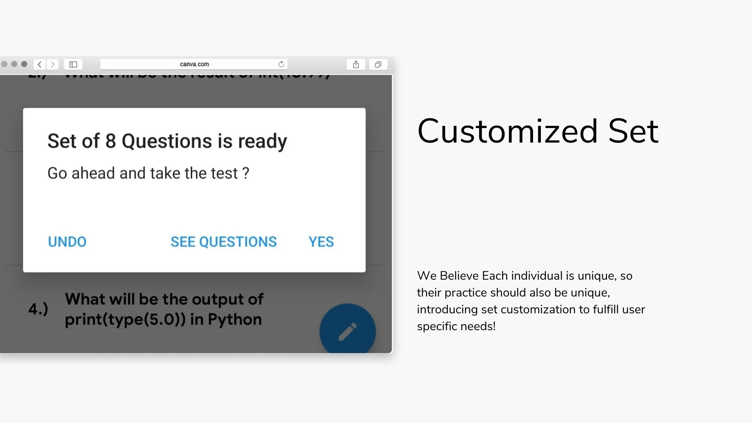
Task: Click the green fullscreen window dot
Action: tap(24, 64)
